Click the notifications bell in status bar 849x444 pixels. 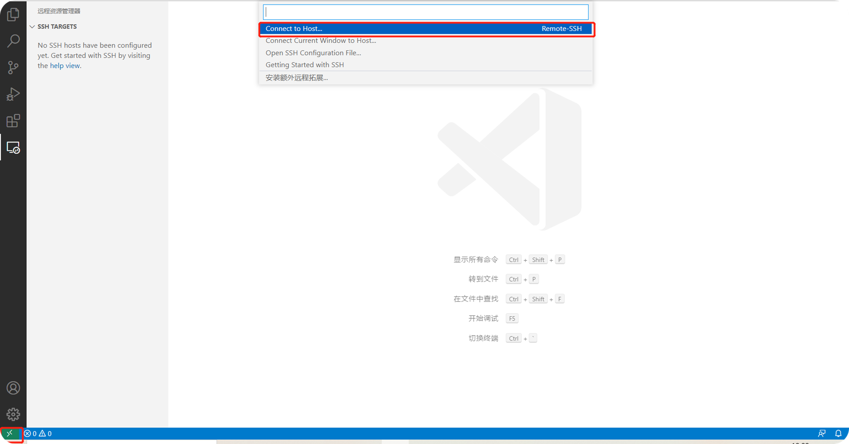click(838, 433)
